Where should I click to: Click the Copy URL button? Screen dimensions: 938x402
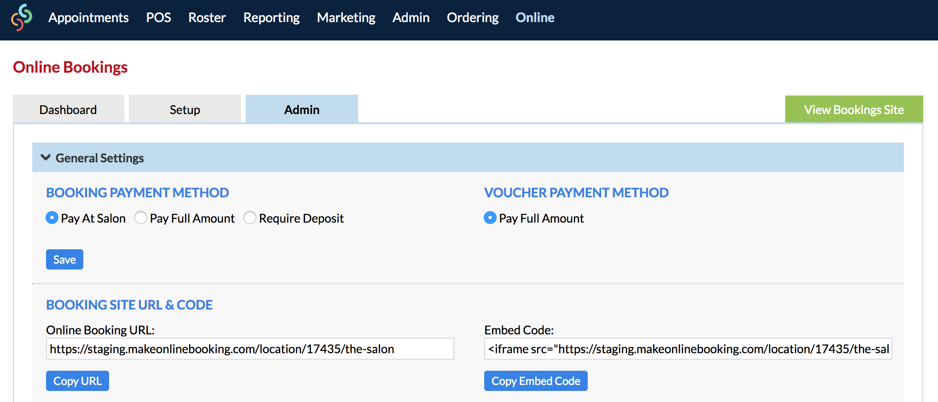77,381
